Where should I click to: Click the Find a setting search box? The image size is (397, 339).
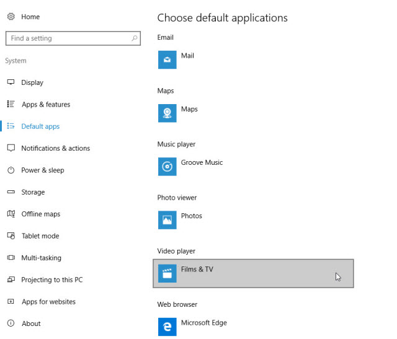point(73,38)
